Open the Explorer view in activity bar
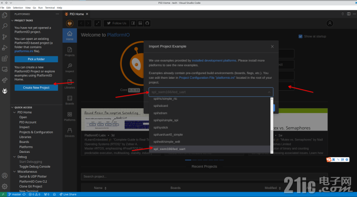357x197 pixels. pyautogui.click(x=5, y=15)
